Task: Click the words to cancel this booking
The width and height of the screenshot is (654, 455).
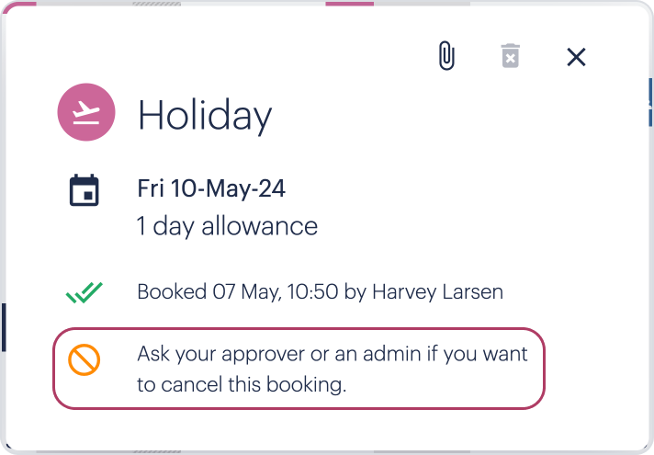Action: [242, 384]
